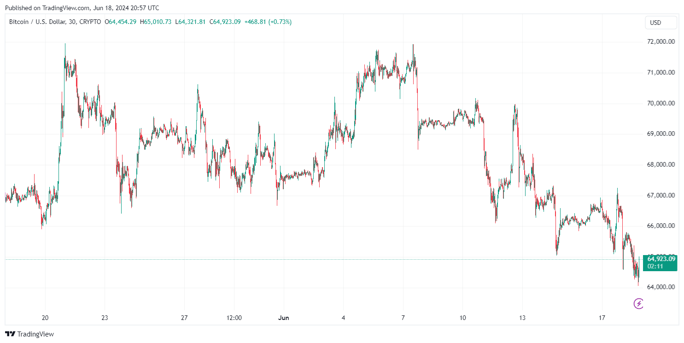Image resolution: width=684 pixels, height=343 pixels.
Task: Click the 72,000.00 price axis label
Action: (661, 41)
